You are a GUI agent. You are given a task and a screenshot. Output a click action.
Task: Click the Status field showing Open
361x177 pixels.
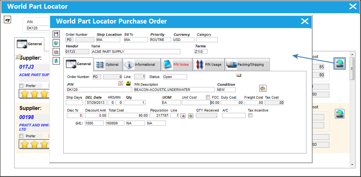[175, 77]
